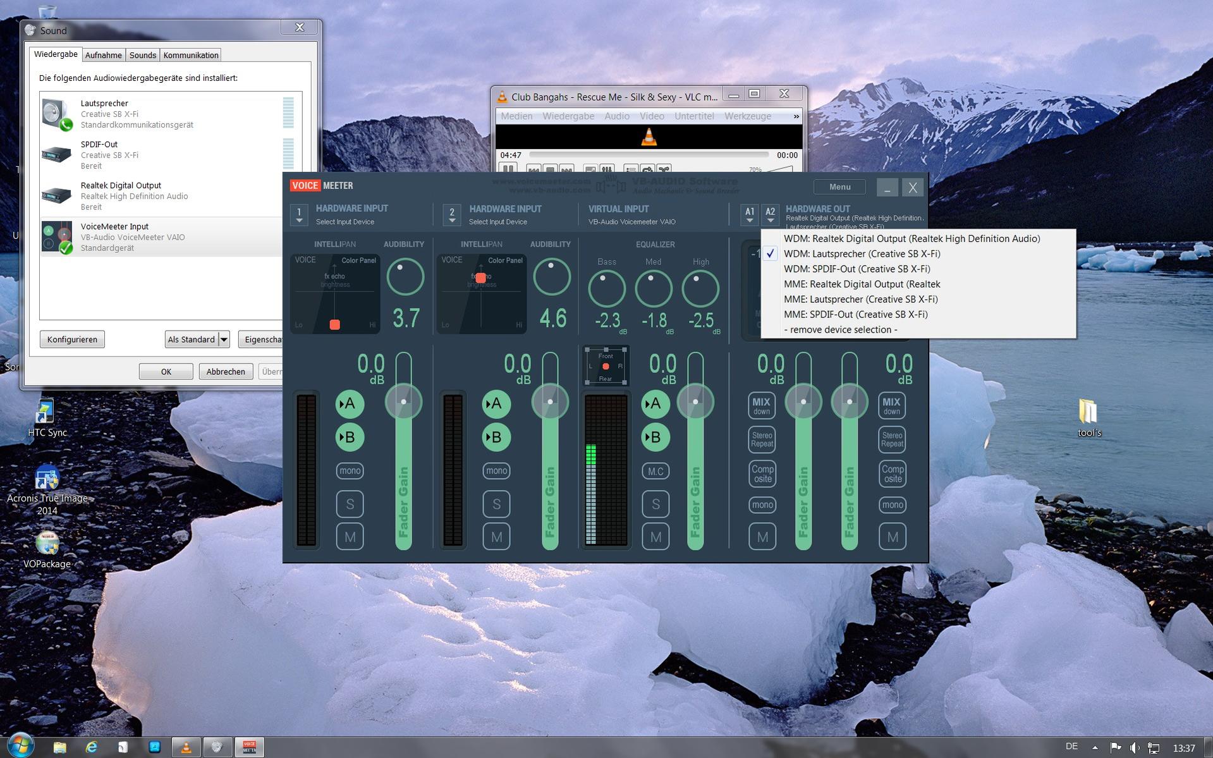
Task: Enable mono on hardware input 1
Action: click(350, 470)
